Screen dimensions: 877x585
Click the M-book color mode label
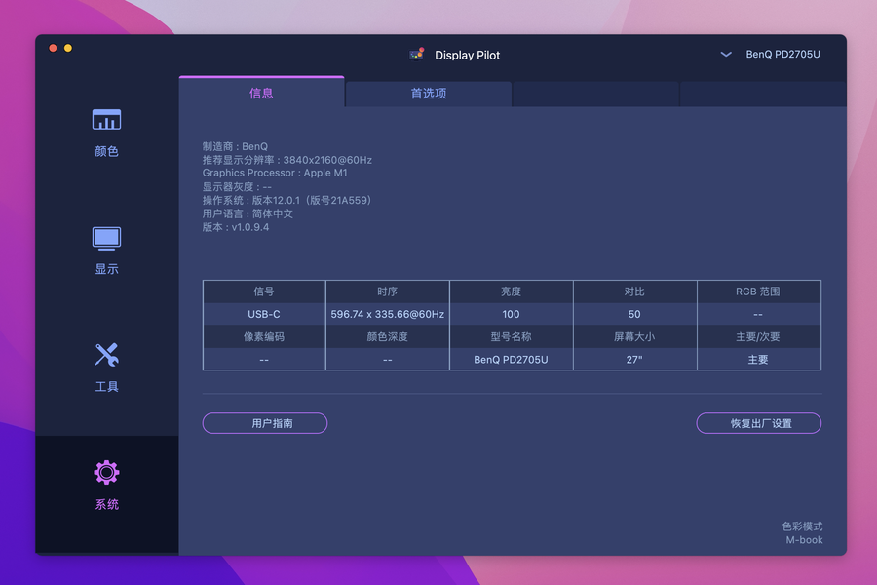pyautogui.click(x=804, y=540)
